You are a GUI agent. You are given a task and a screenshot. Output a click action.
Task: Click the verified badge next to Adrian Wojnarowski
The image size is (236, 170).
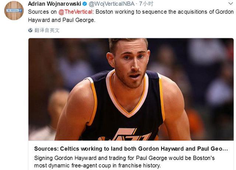point(85,4)
